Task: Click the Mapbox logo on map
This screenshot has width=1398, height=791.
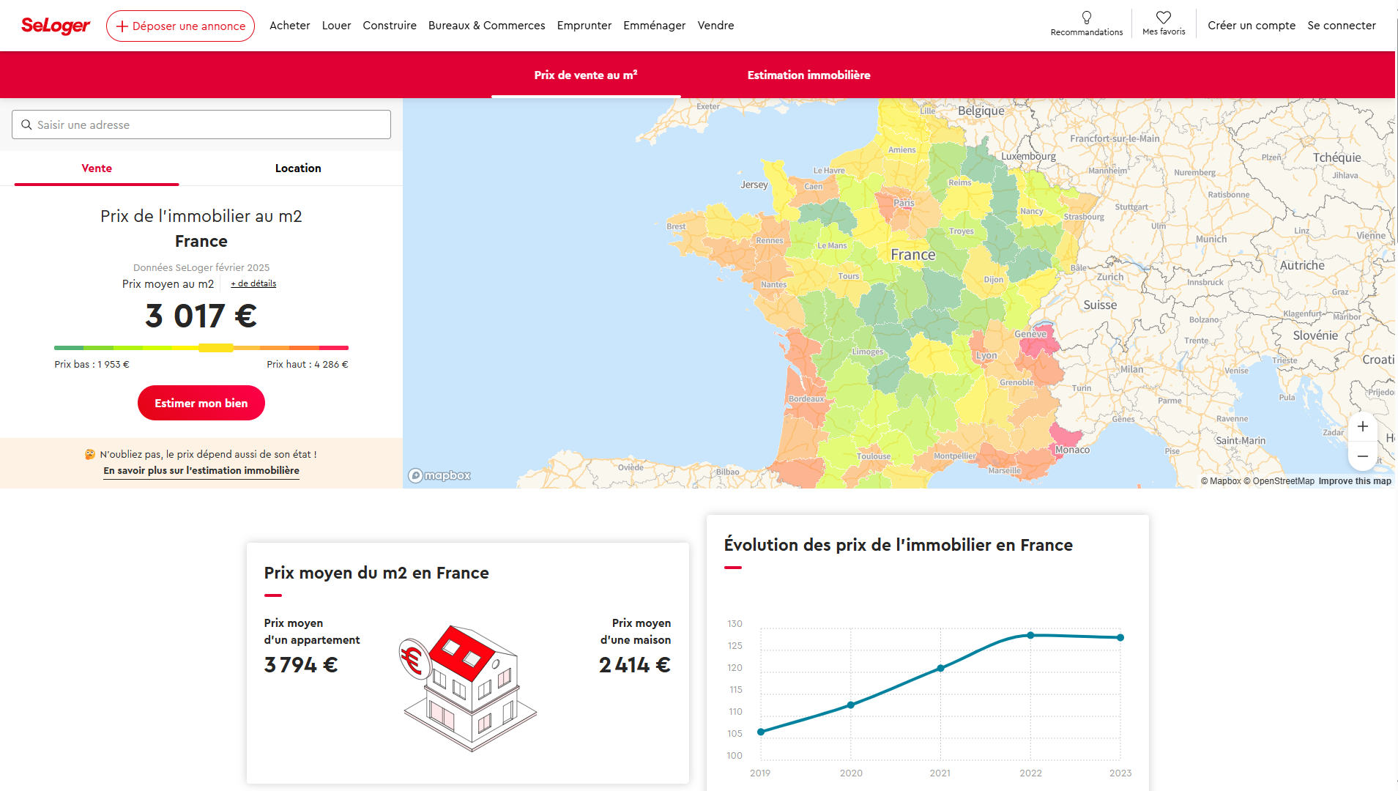Action: (439, 476)
